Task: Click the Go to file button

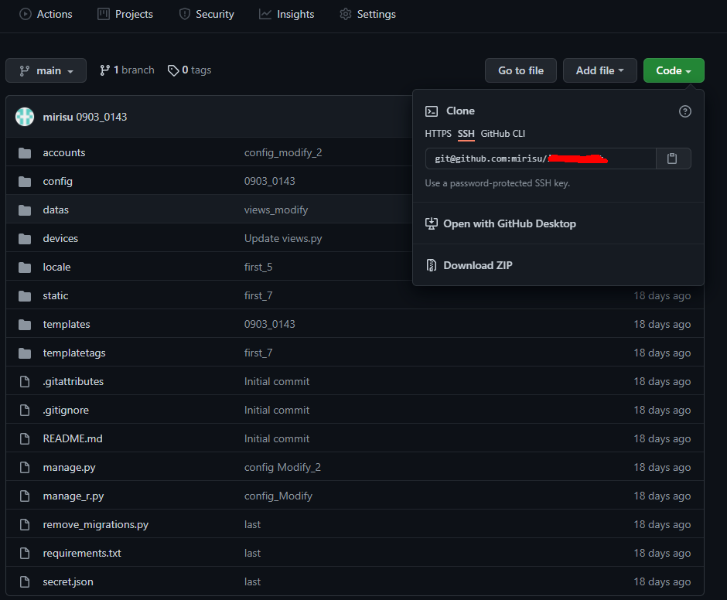Action: [x=521, y=70]
